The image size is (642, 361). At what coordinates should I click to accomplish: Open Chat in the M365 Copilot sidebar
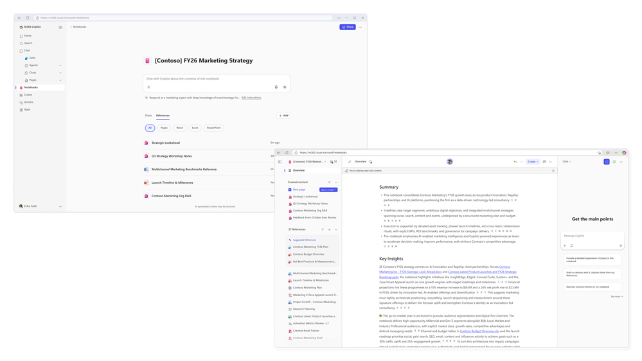26,50
